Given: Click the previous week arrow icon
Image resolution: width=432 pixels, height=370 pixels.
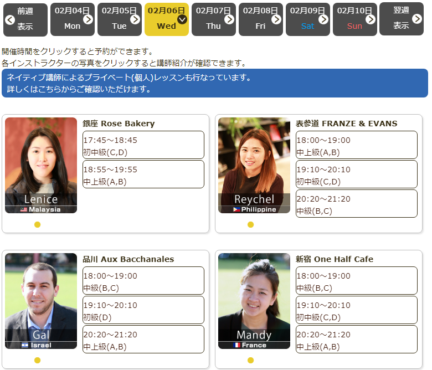Looking at the screenshot, I should [x=10, y=20].
